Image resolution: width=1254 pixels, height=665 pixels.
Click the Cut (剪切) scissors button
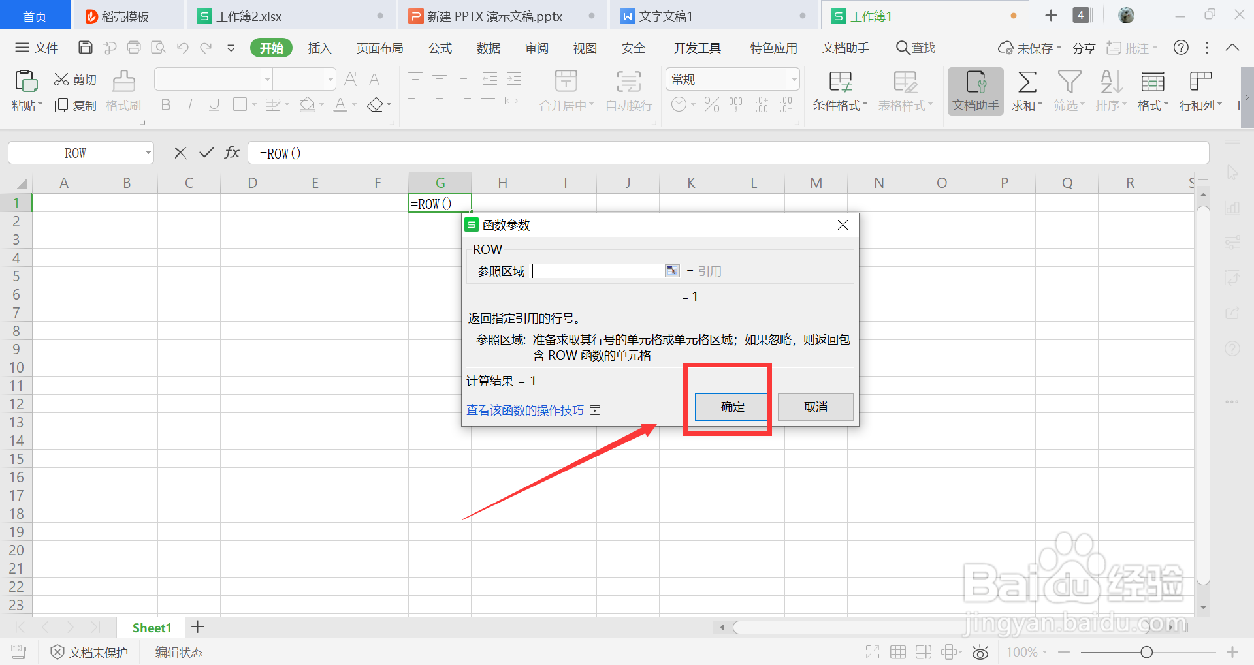[75, 80]
